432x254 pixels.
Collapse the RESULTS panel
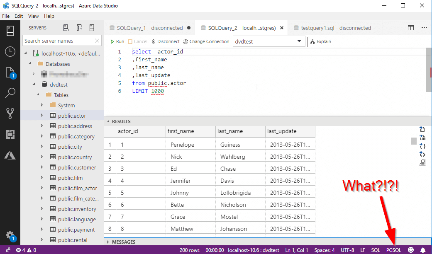[x=109, y=121]
